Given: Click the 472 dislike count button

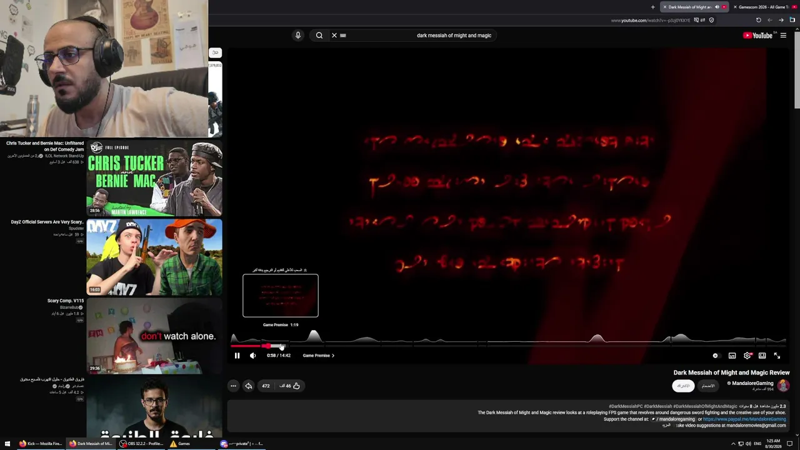Looking at the screenshot, I should 266,386.
